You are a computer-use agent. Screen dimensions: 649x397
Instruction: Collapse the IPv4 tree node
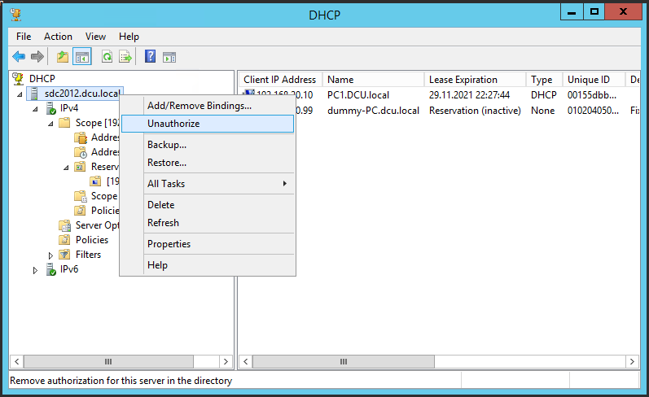click(35, 109)
